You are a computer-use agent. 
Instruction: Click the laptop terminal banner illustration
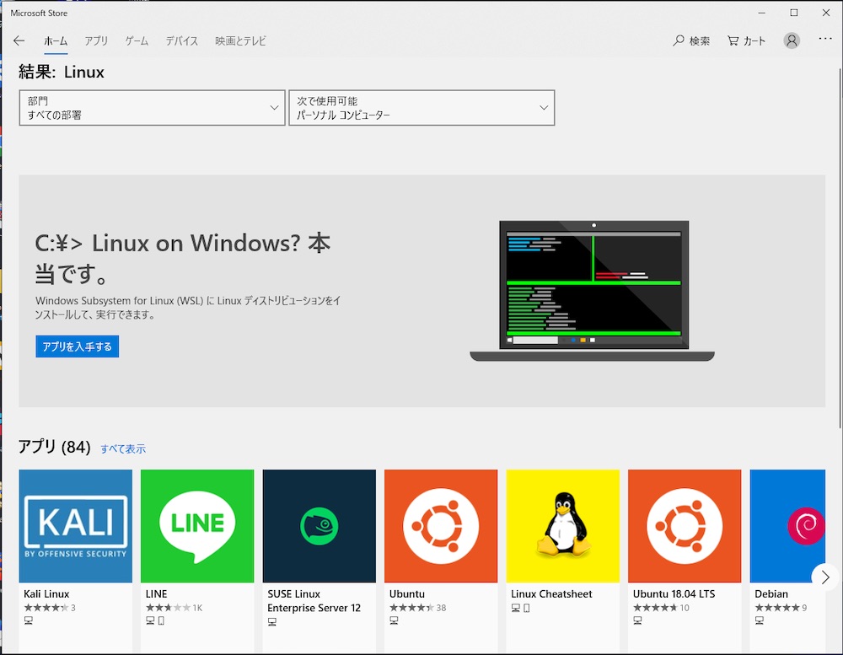pos(593,290)
